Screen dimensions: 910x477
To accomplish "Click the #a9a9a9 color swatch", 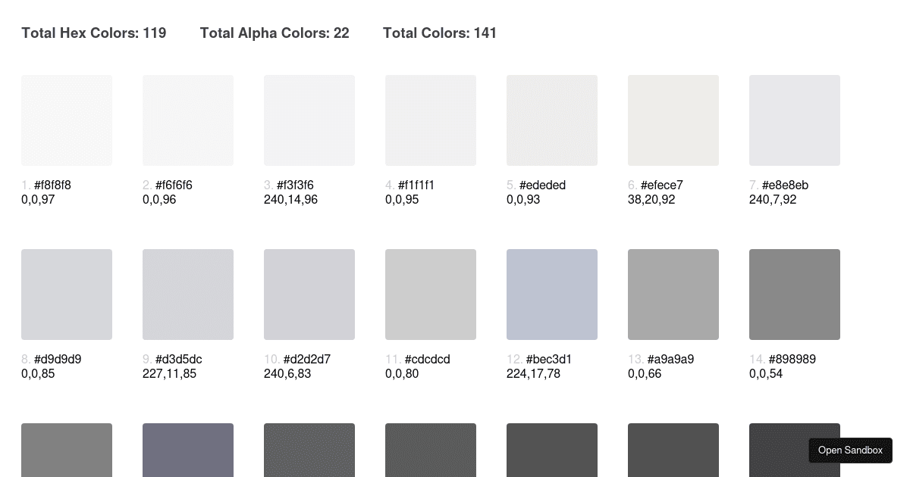I will [x=673, y=295].
